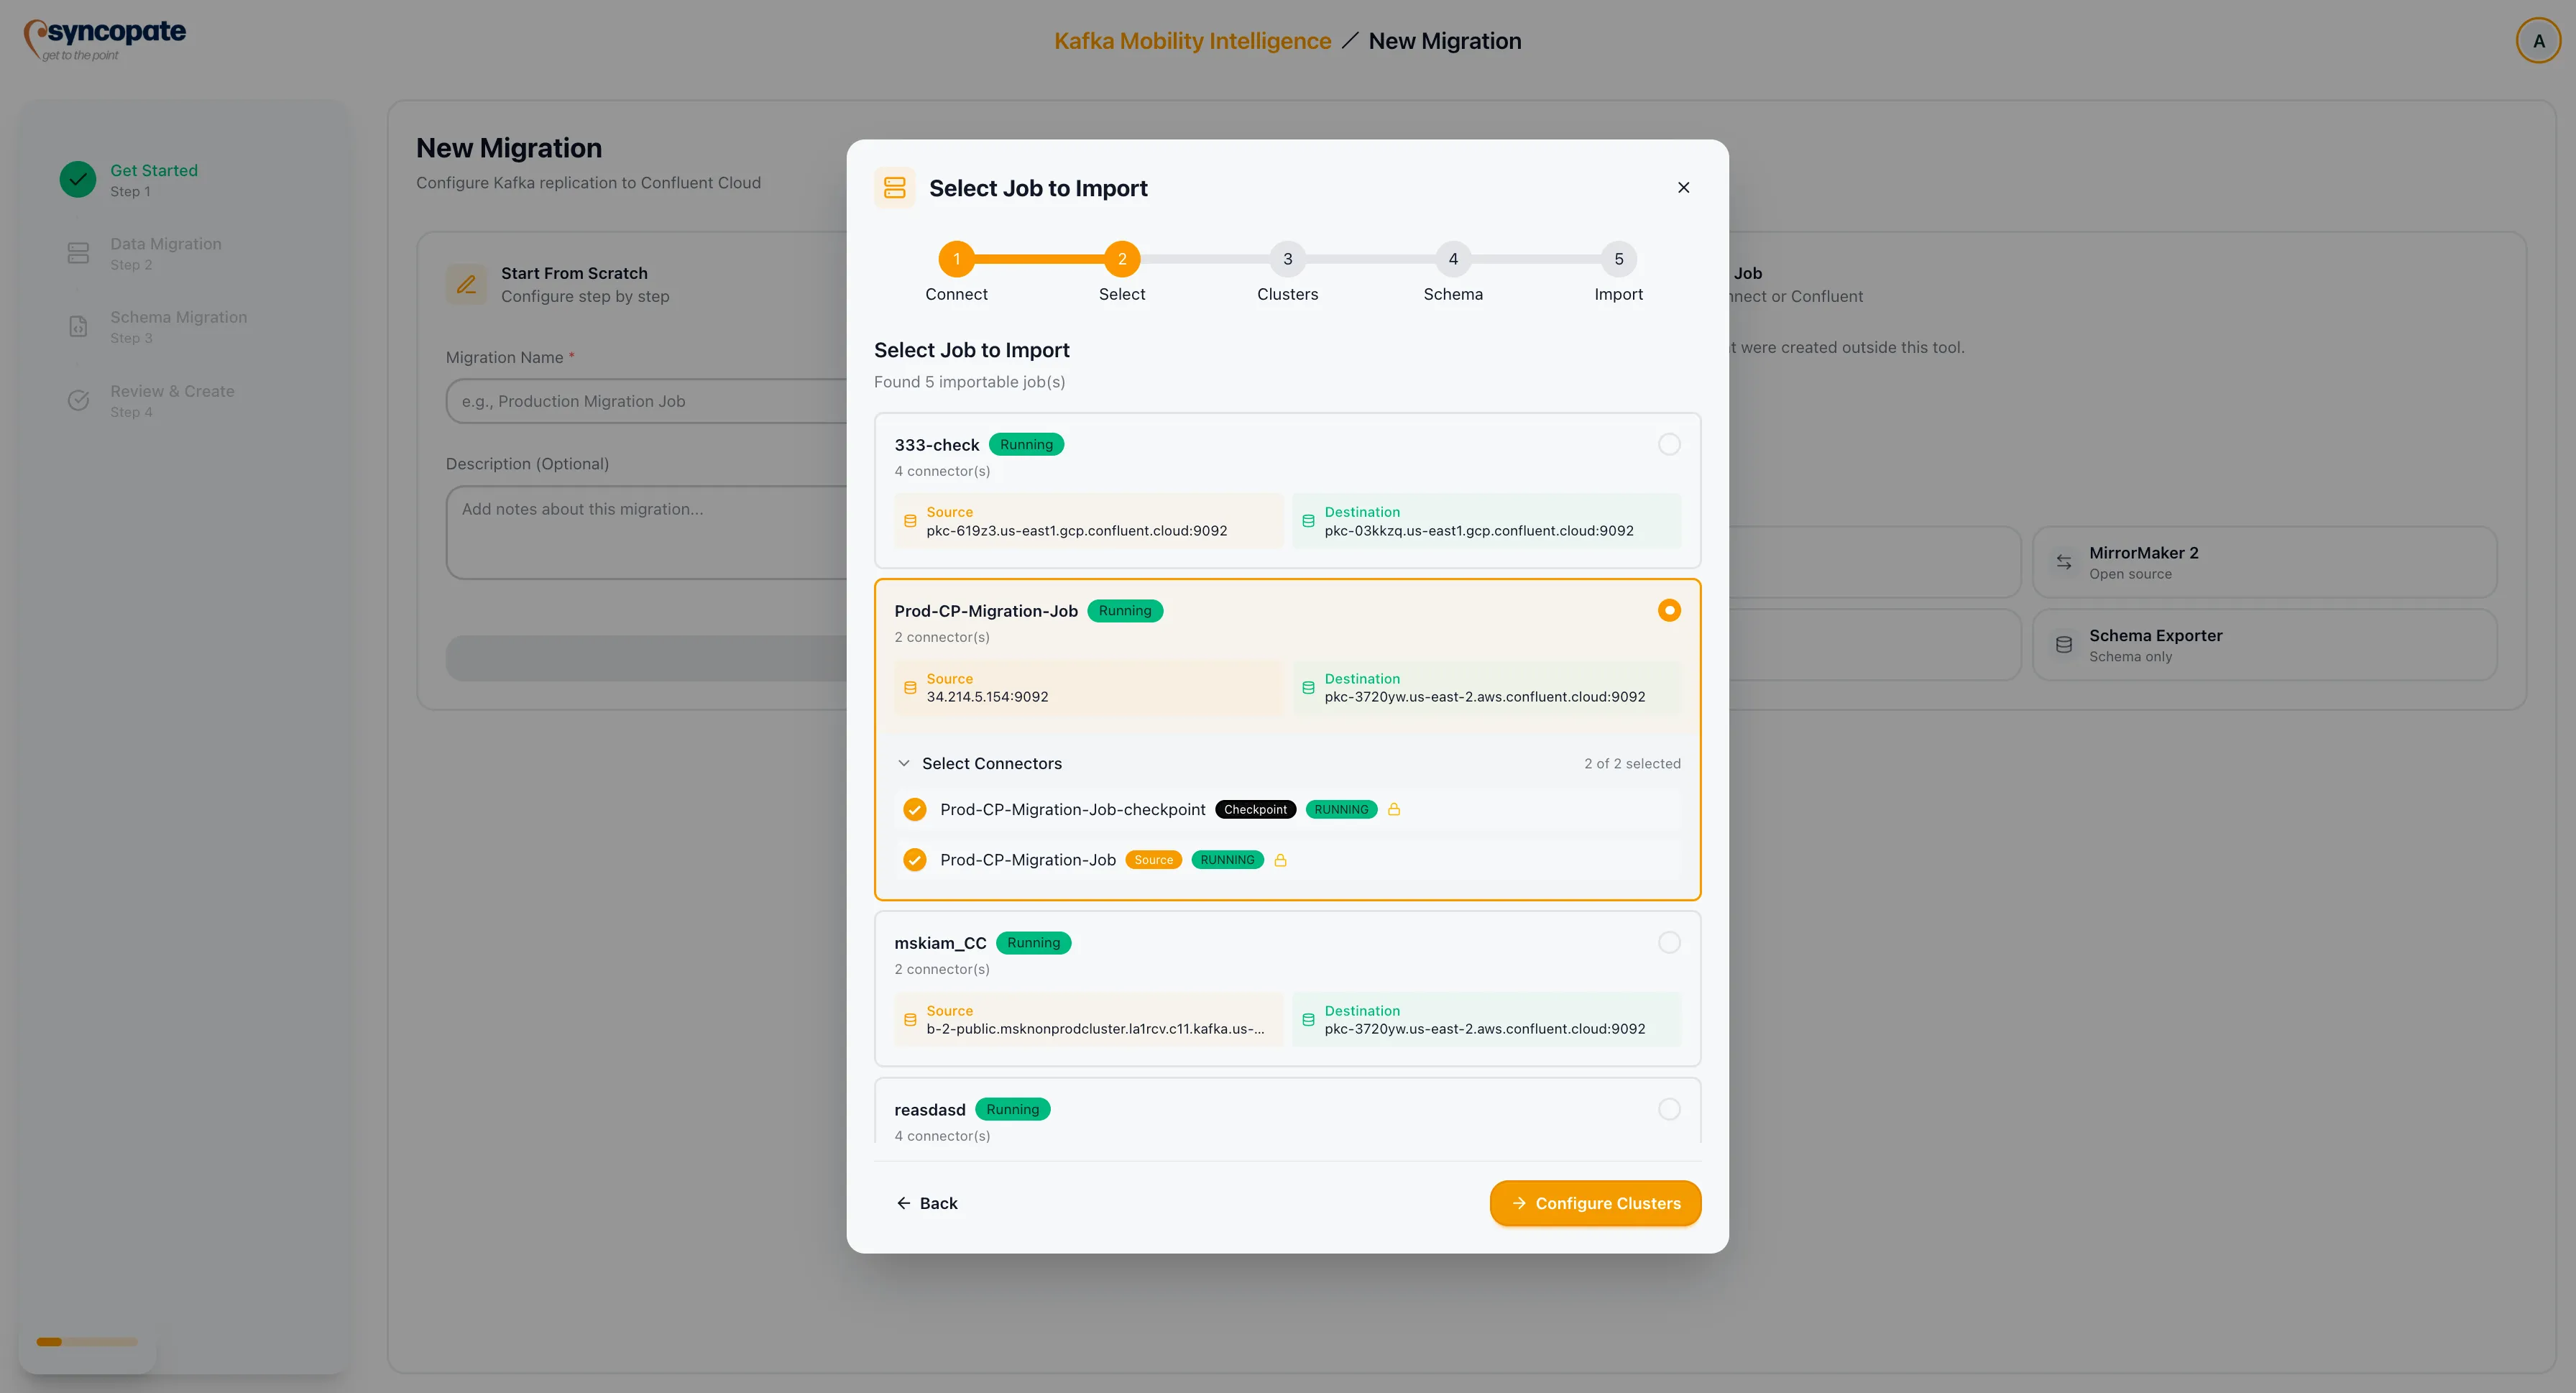Select Data Migration Step 2 in the sidebar
The width and height of the screenshot is (2576, 1393).
166,253
